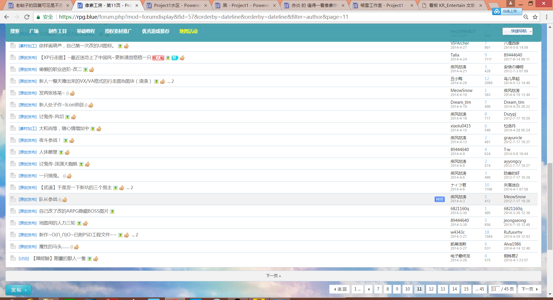Viewport: 553px width, 300px height.
Task: Go to page 12 in pagination
Action: tap(431, 289)
